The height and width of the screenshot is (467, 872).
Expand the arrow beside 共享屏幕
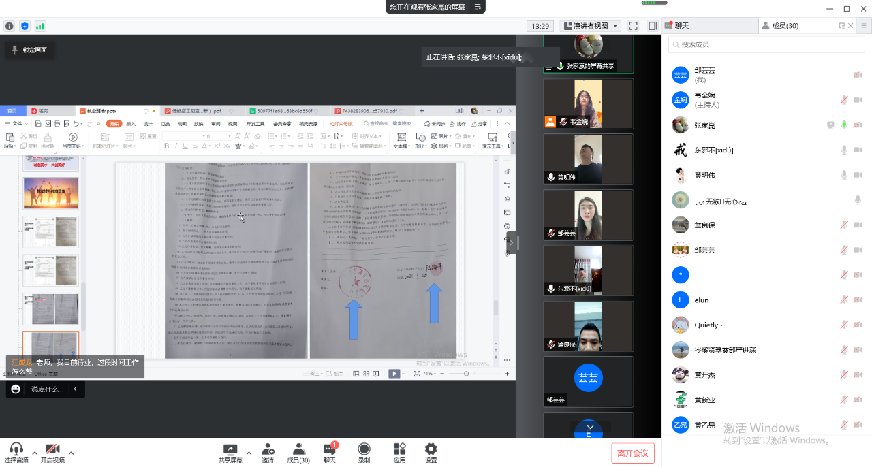pos(249,453)
